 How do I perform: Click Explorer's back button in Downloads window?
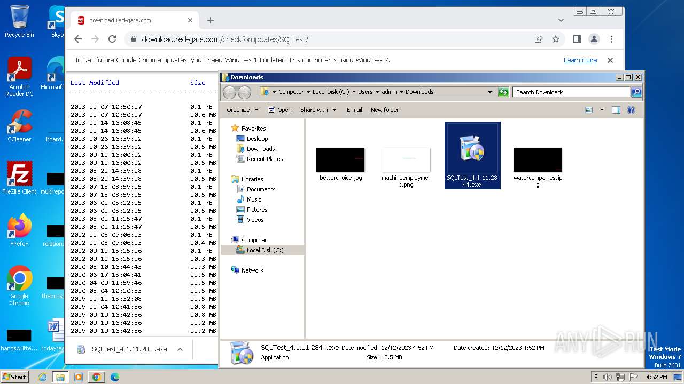point(230,92)
